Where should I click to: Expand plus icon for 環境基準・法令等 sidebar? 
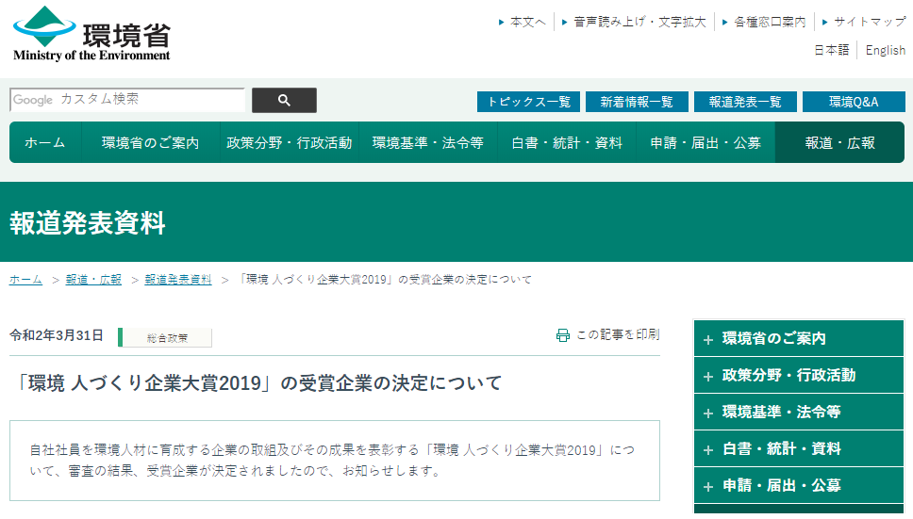(x=708, y=414)
